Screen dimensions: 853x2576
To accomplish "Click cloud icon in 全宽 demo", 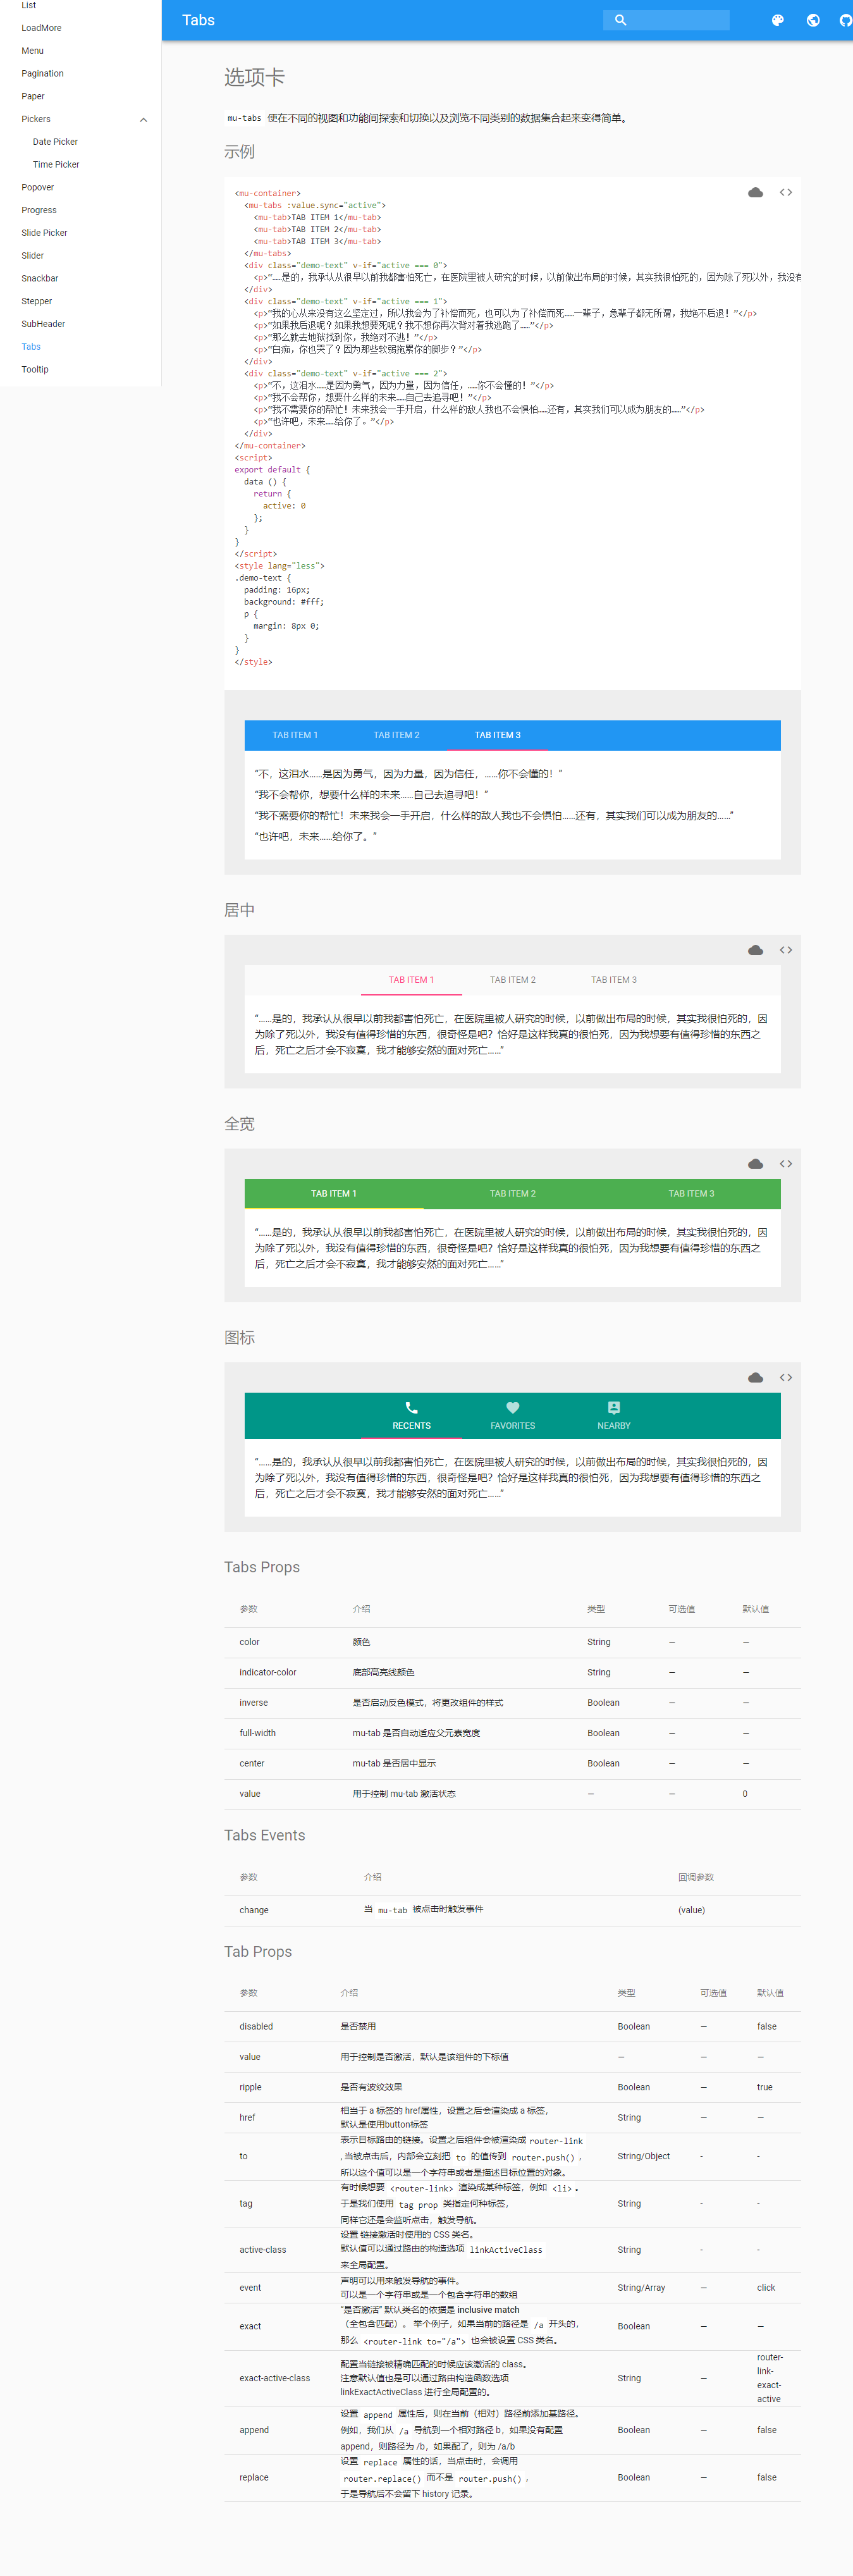I will point(755,1164).
